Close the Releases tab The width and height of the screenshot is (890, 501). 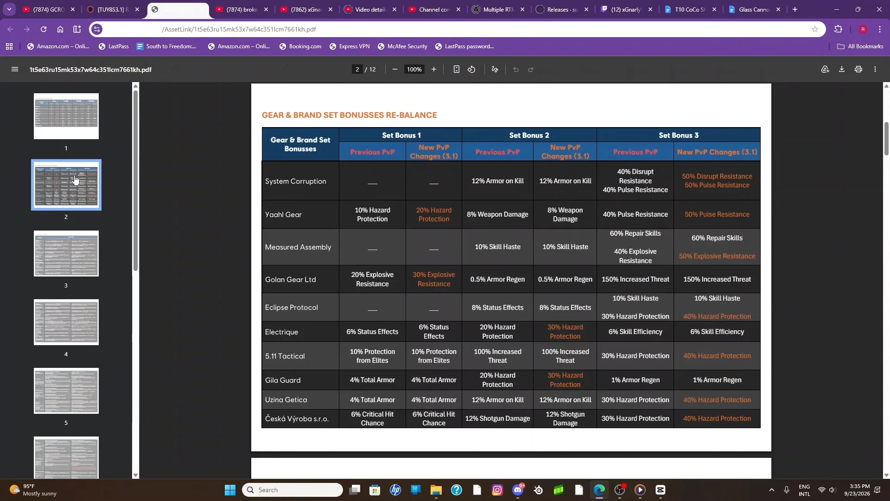[x=586, y=9]
